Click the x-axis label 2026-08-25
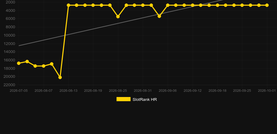Image resolution: width=277 pixels, height=134 pixels. point(118,91)
